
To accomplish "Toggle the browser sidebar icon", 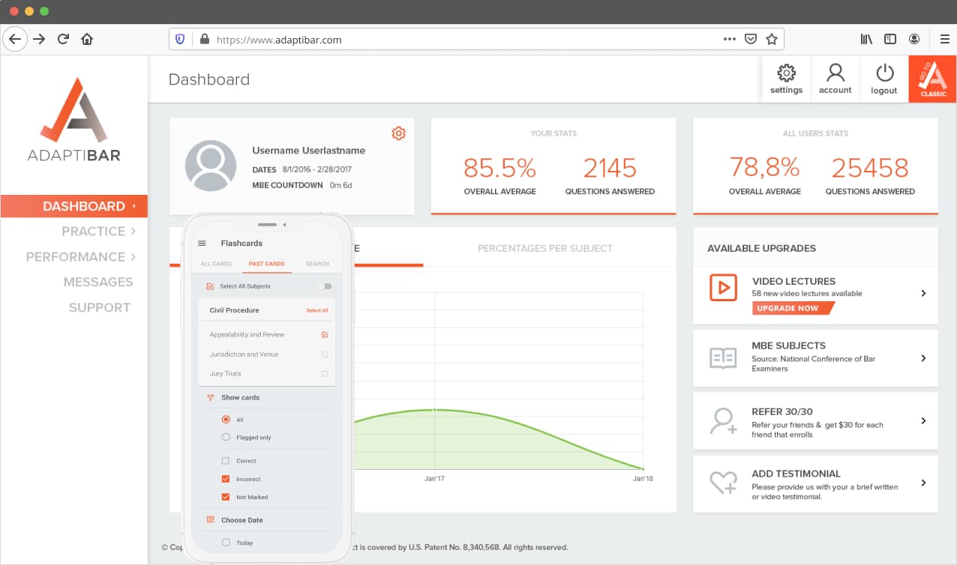I will [890, 39].
